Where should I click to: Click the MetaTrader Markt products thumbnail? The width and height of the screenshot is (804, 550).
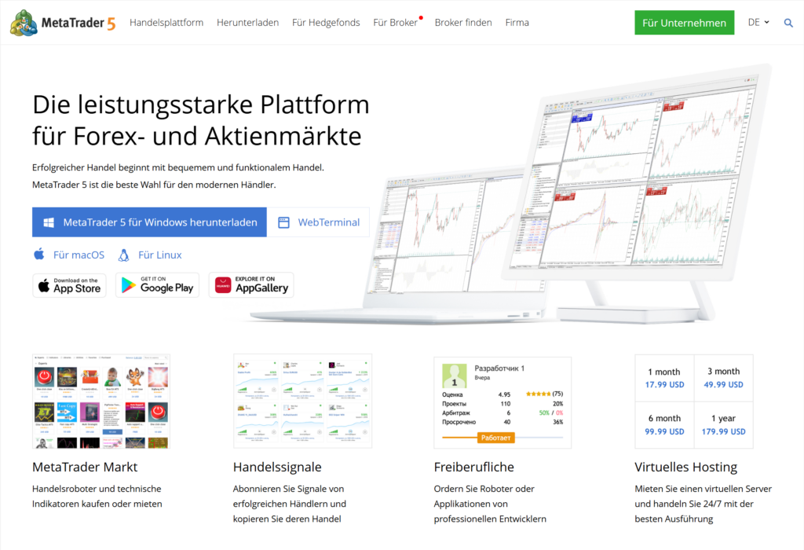pos(101,401)
